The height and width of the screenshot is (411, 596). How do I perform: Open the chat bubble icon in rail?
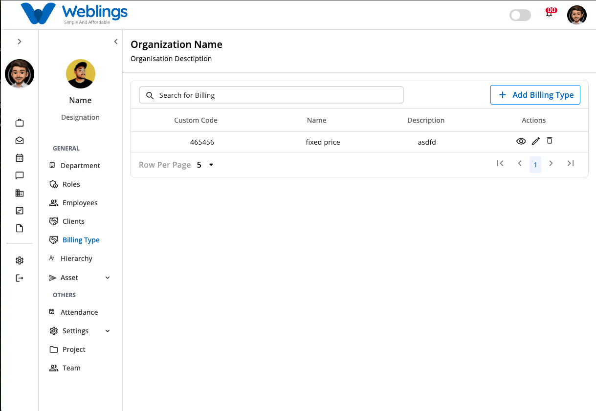tap(20, 175)
